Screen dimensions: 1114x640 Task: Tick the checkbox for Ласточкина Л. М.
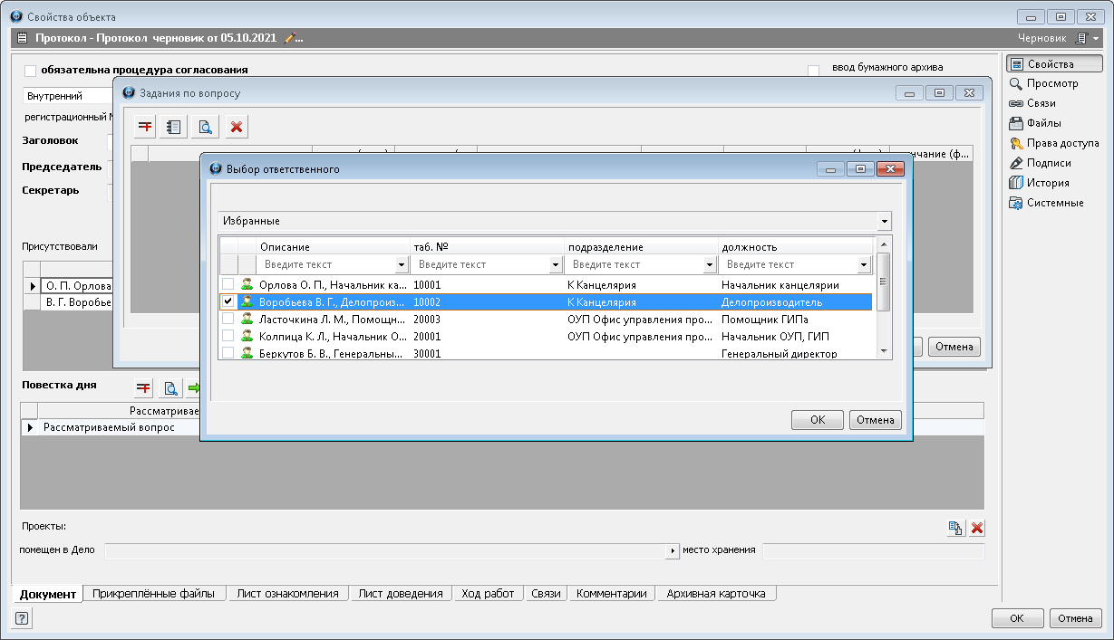pos(228,319)
